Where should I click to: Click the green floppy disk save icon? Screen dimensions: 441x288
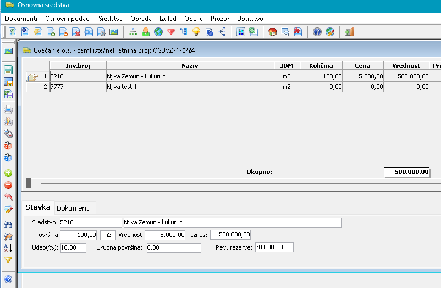(x=8, y=70)
